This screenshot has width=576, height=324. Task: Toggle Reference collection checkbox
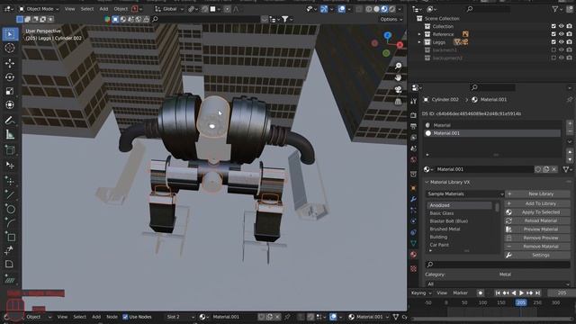(553, 34)
